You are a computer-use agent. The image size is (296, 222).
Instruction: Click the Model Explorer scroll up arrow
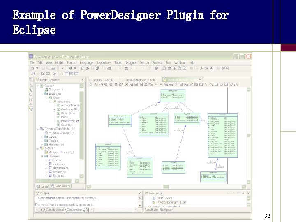click(x=81, y=86)
